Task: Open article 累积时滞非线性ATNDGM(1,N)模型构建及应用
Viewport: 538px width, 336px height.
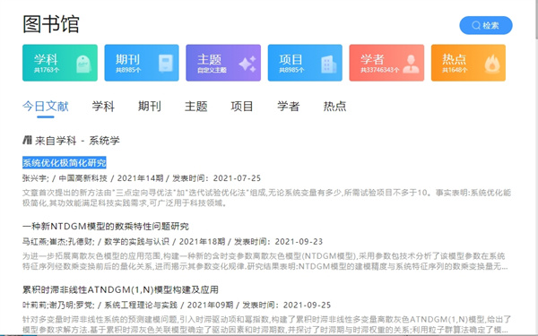Action: pyautogui.click(x=120, y=289)
